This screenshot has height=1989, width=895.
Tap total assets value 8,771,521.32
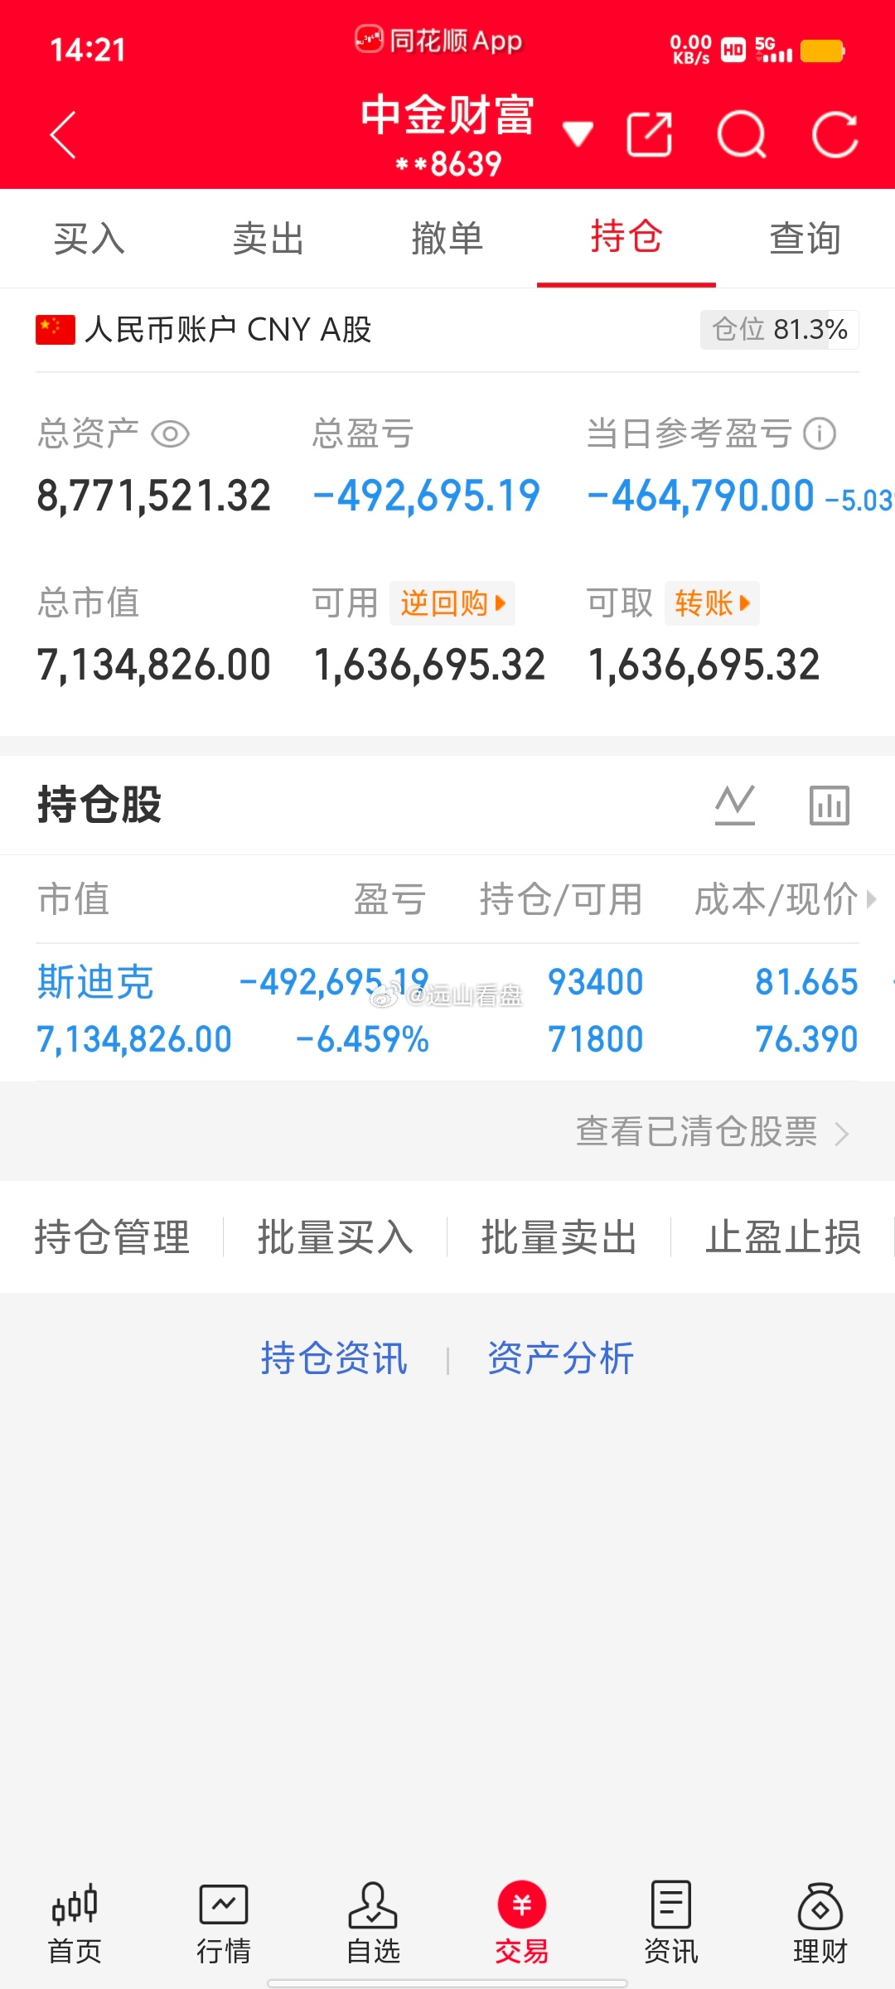coord(154,496)
